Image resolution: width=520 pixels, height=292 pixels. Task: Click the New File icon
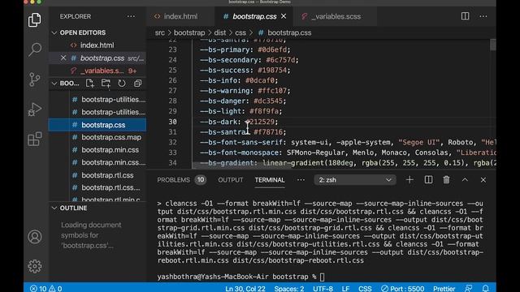click(x=90, y=84)
